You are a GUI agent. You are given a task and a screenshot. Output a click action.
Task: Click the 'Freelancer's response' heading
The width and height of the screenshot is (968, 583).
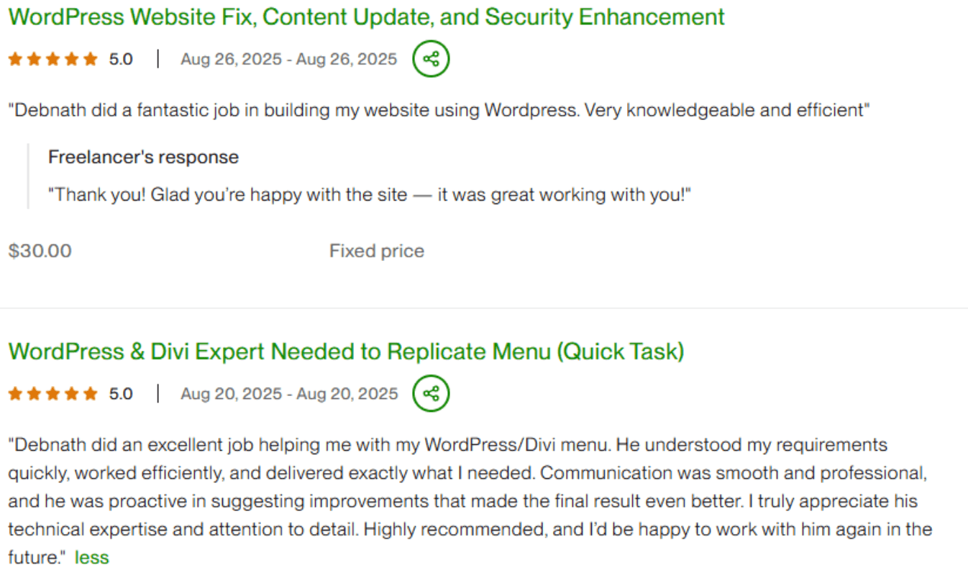coord(143,157)
